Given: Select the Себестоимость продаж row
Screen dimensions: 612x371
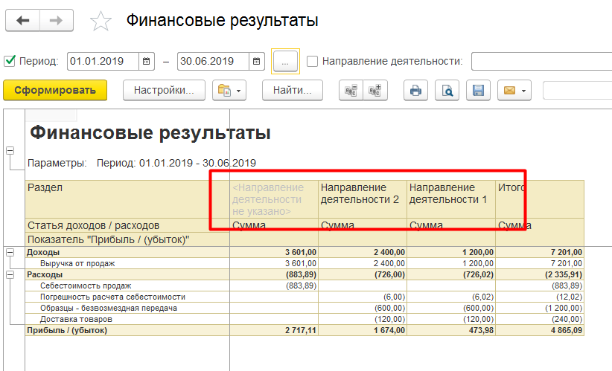Looking at the screenshot, I should (127, 285).
